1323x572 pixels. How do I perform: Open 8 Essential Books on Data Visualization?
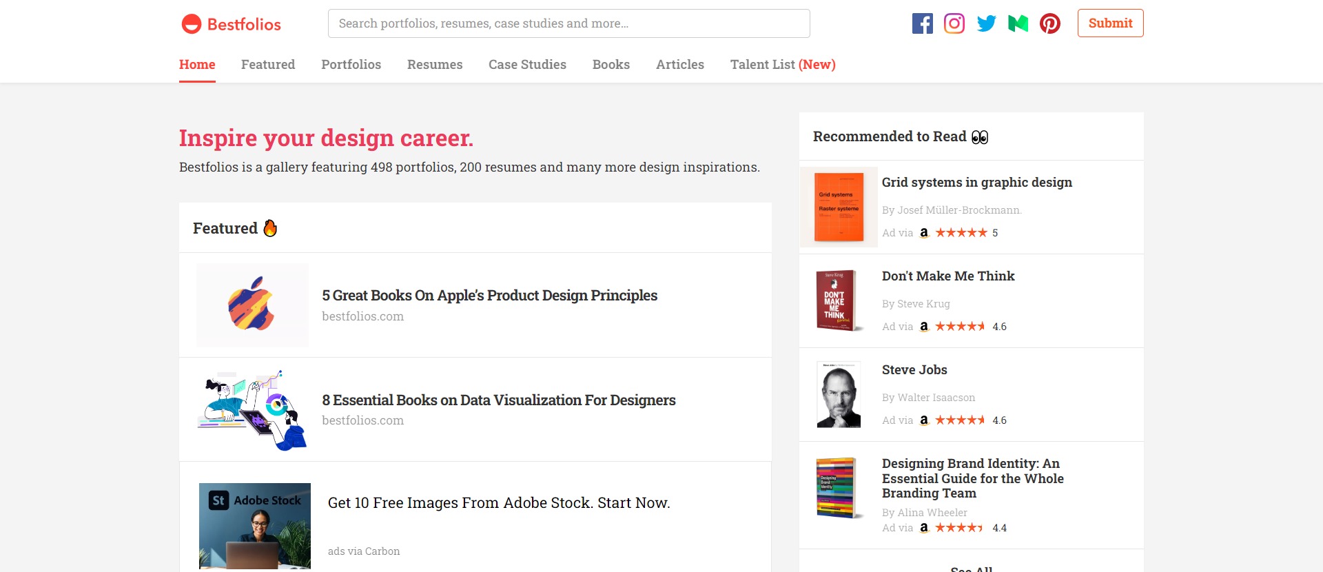[x=499, y=400]
